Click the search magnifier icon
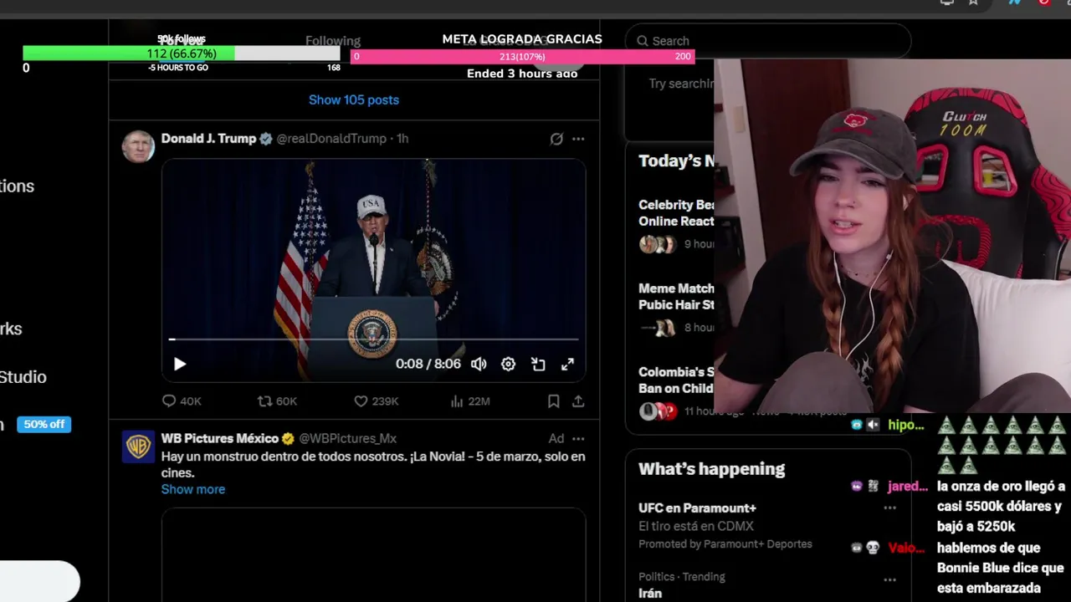1071x602 pixels. (643, 40)
